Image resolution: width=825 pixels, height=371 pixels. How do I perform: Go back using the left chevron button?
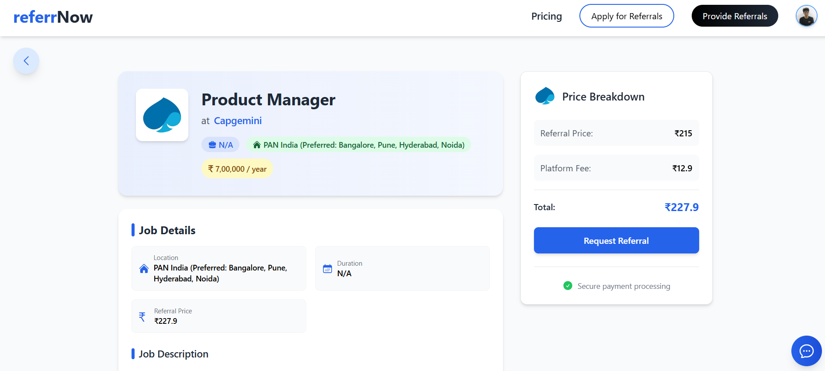26,61
